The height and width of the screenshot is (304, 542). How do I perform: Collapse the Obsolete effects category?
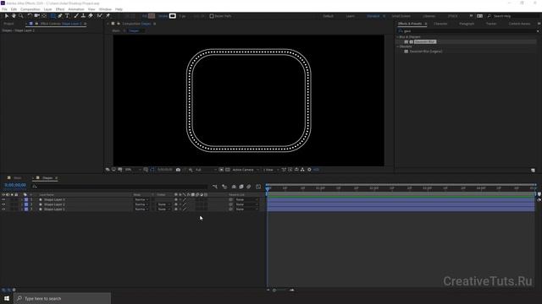click(x=398, y=46)
